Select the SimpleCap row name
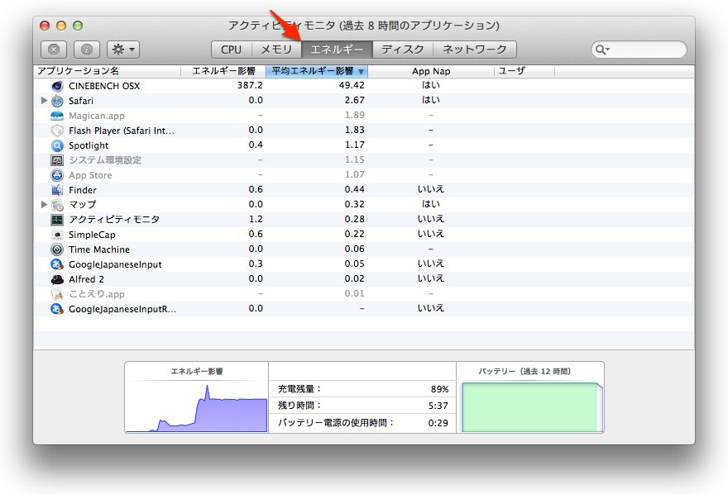728x494 pixels. coord(92,235)
